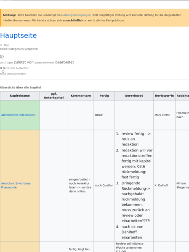Click the status info icon above Keine Statusinformation
The image size is (189, 252).
click(3, 72)
